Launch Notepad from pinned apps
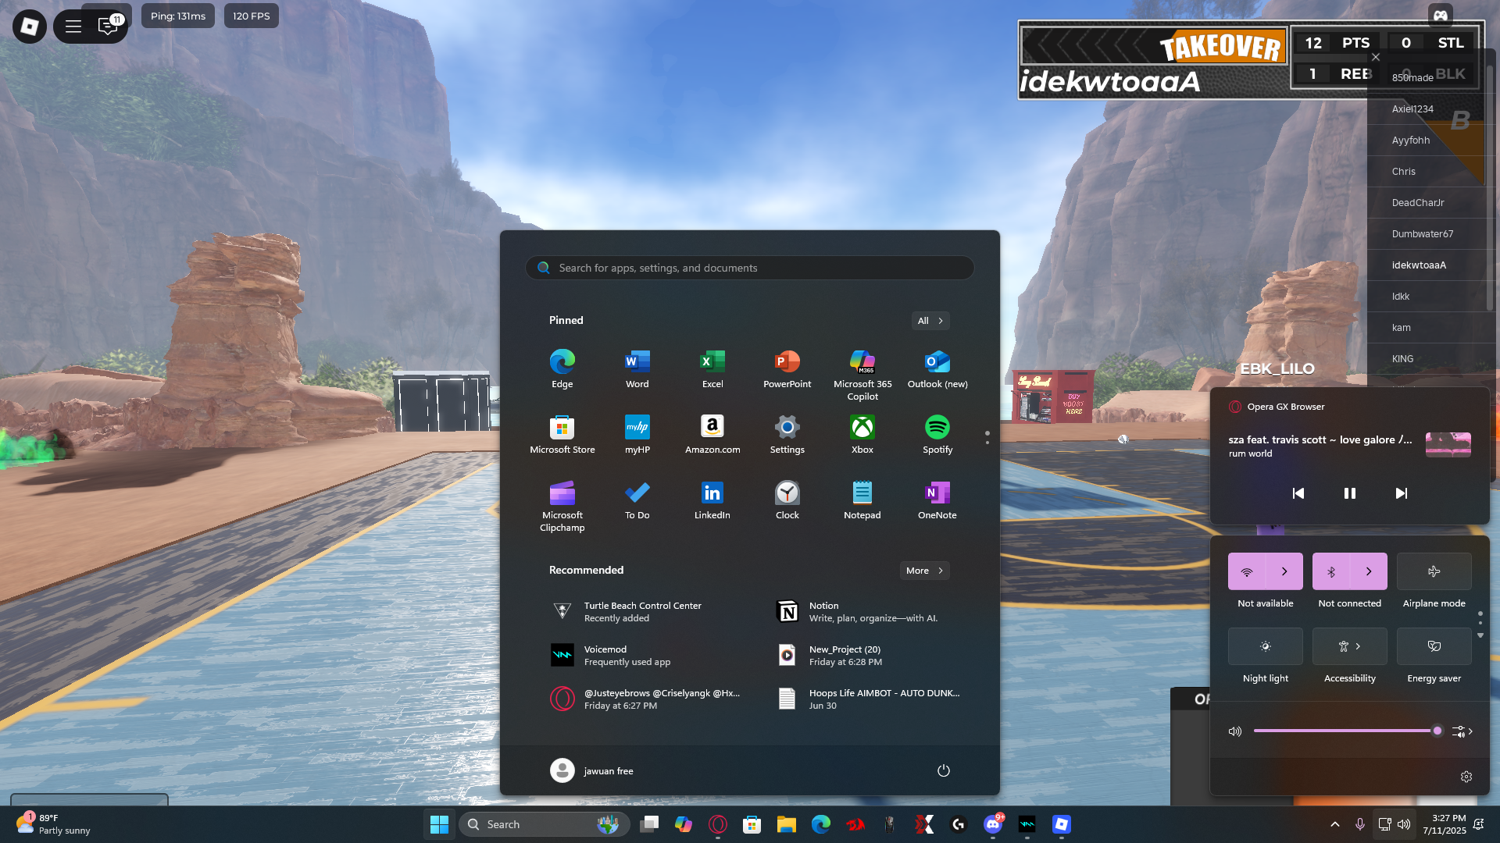This screenshot has height=843, width=1500. (862, 500)
